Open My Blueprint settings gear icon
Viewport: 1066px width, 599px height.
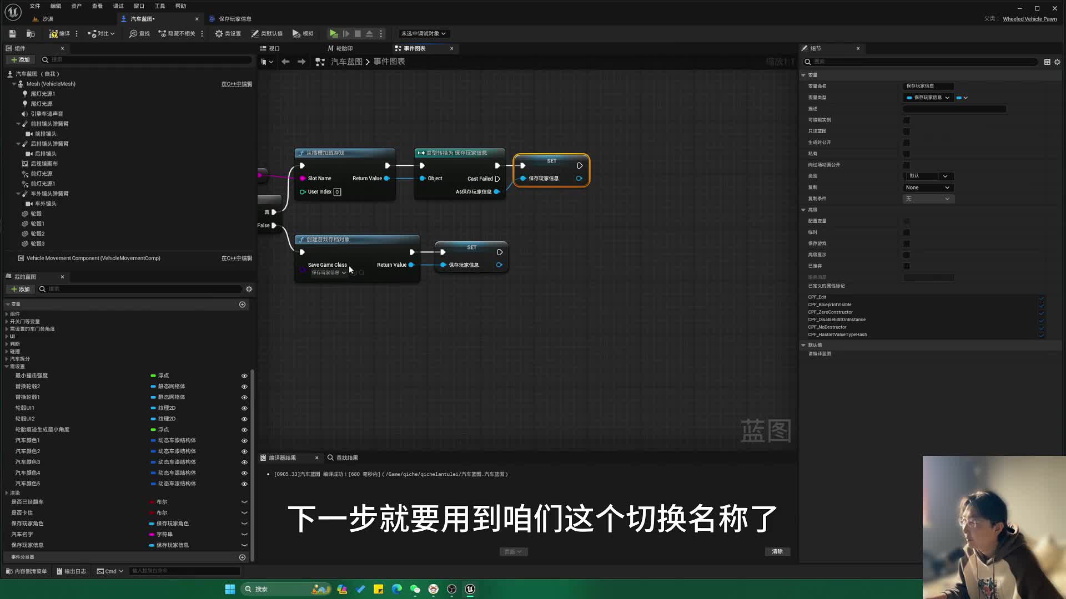click(249, 290)
